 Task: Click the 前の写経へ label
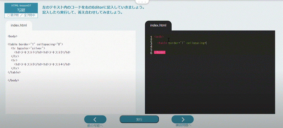[95, 125]
